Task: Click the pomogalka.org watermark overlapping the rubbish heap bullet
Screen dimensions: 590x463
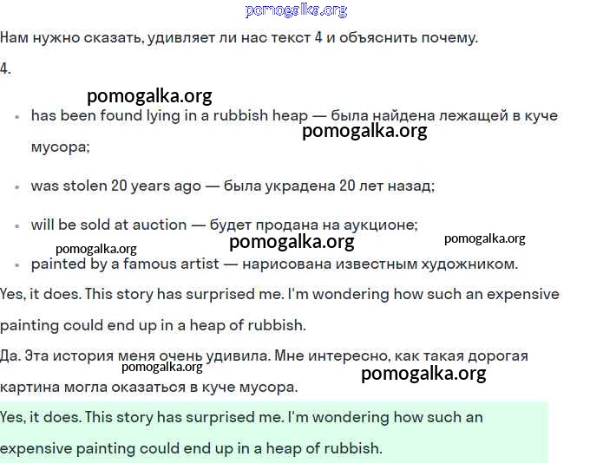Action: [x=364, y=132]
